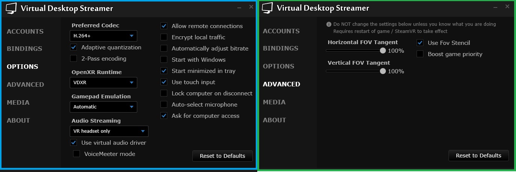This screenshot has width=516, height=172.
Task: Close the left Virtual Desktop Streamer window
Action: [x=251, y=7]
